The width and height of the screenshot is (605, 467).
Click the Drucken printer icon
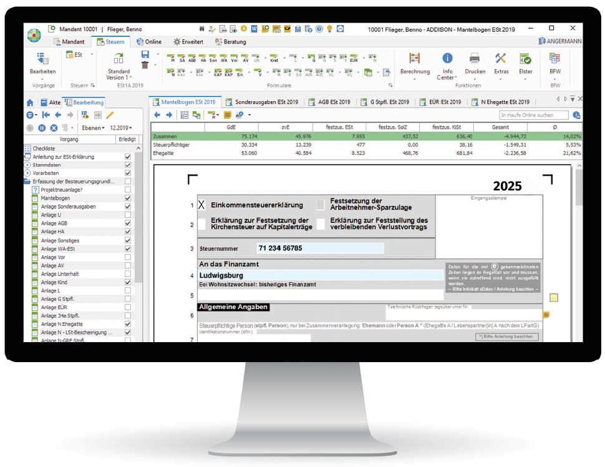point(475,60)
